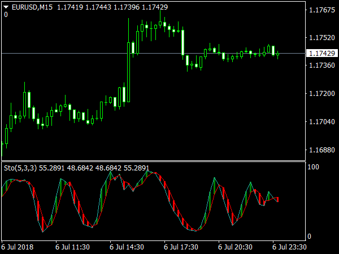Click the current price label 1.17429
This screenshot has height=254, width=339.
[x=322, y=53]
